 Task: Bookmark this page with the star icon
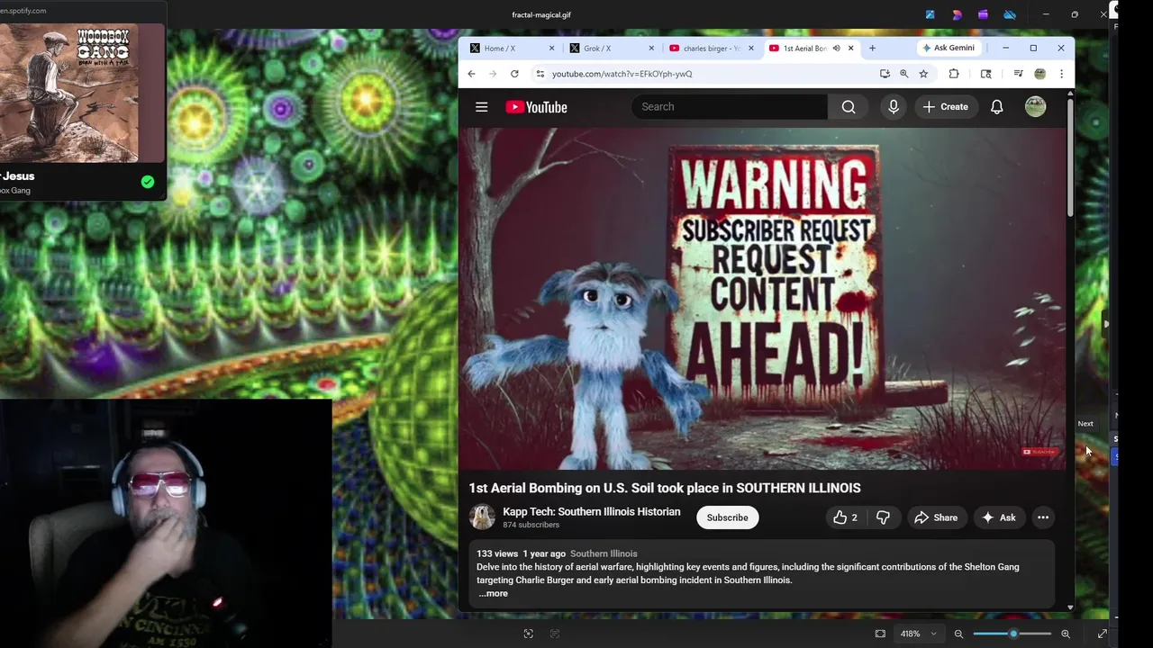(x=923, y=74)
